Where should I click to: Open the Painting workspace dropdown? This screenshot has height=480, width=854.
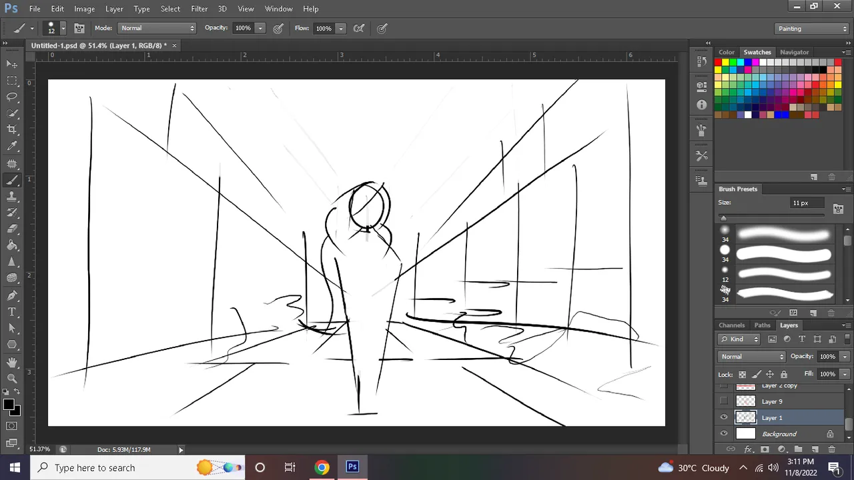812,29
